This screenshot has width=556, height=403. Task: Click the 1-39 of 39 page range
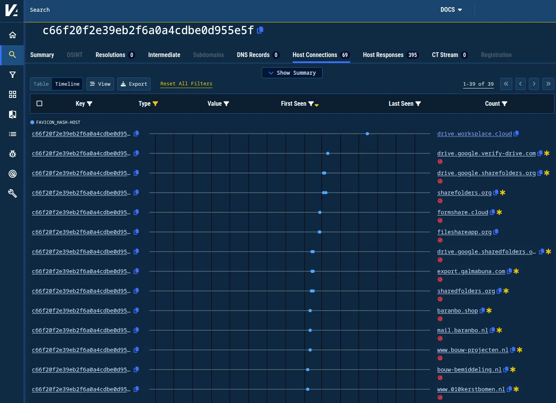pyautogui.click(x=478, y=84)
